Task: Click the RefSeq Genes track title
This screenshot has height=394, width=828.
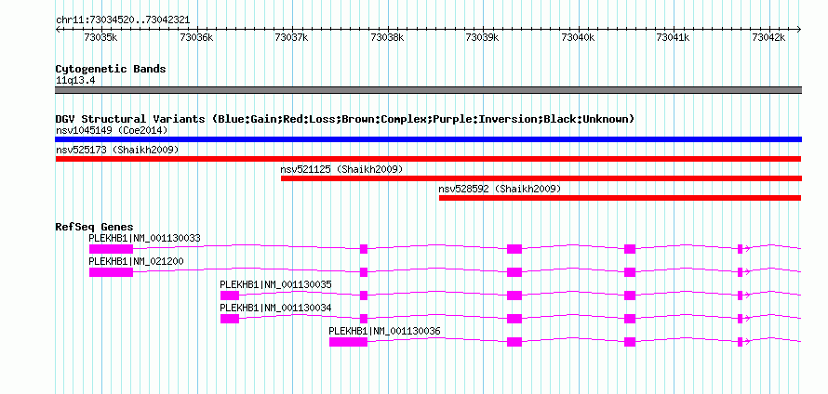Action: coord(94,227)
